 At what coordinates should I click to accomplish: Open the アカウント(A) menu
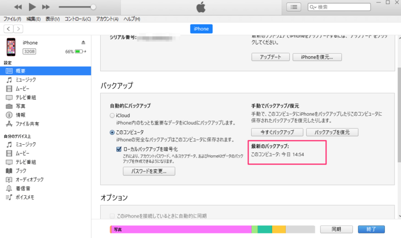click(x=107, y=19)
